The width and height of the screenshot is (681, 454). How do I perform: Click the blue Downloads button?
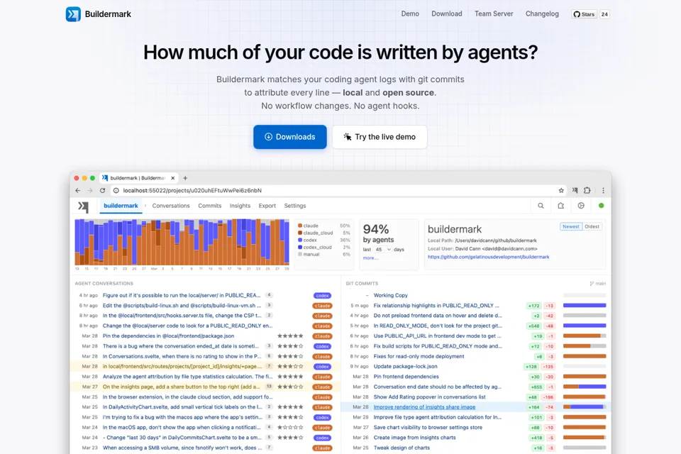click(290, 137)
